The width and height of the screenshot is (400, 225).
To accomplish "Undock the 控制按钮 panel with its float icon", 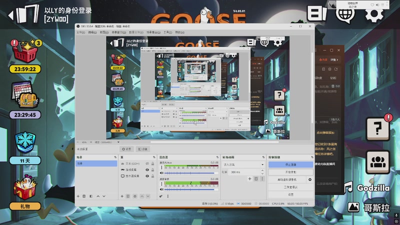I will click(x=312, y=157).
